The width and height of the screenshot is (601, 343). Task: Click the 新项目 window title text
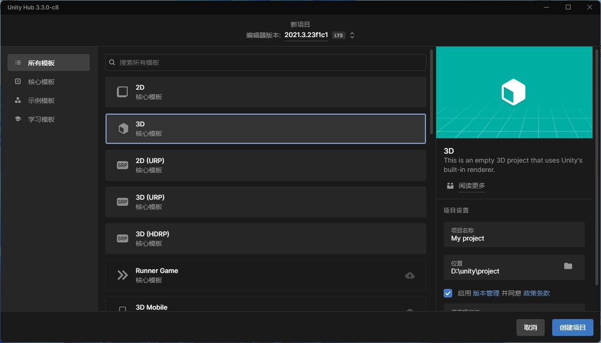coord(300,24)
